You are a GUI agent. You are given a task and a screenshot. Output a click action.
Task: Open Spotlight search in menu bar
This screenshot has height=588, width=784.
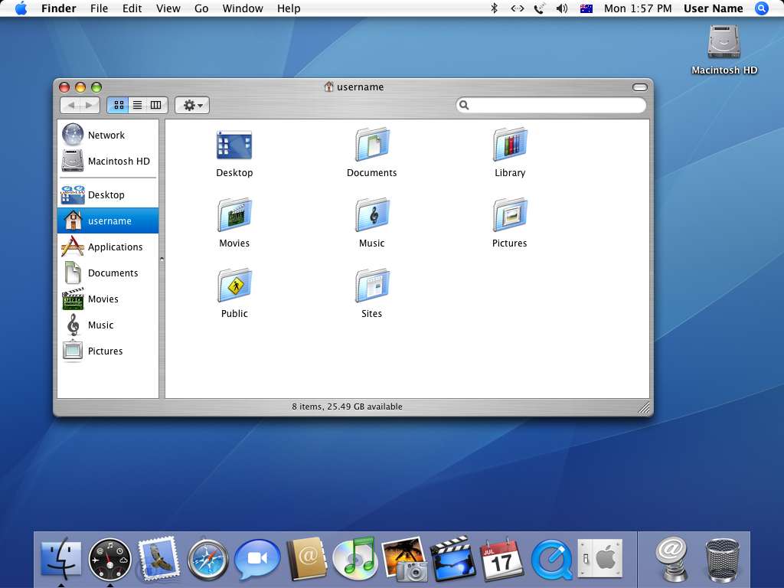762,8
